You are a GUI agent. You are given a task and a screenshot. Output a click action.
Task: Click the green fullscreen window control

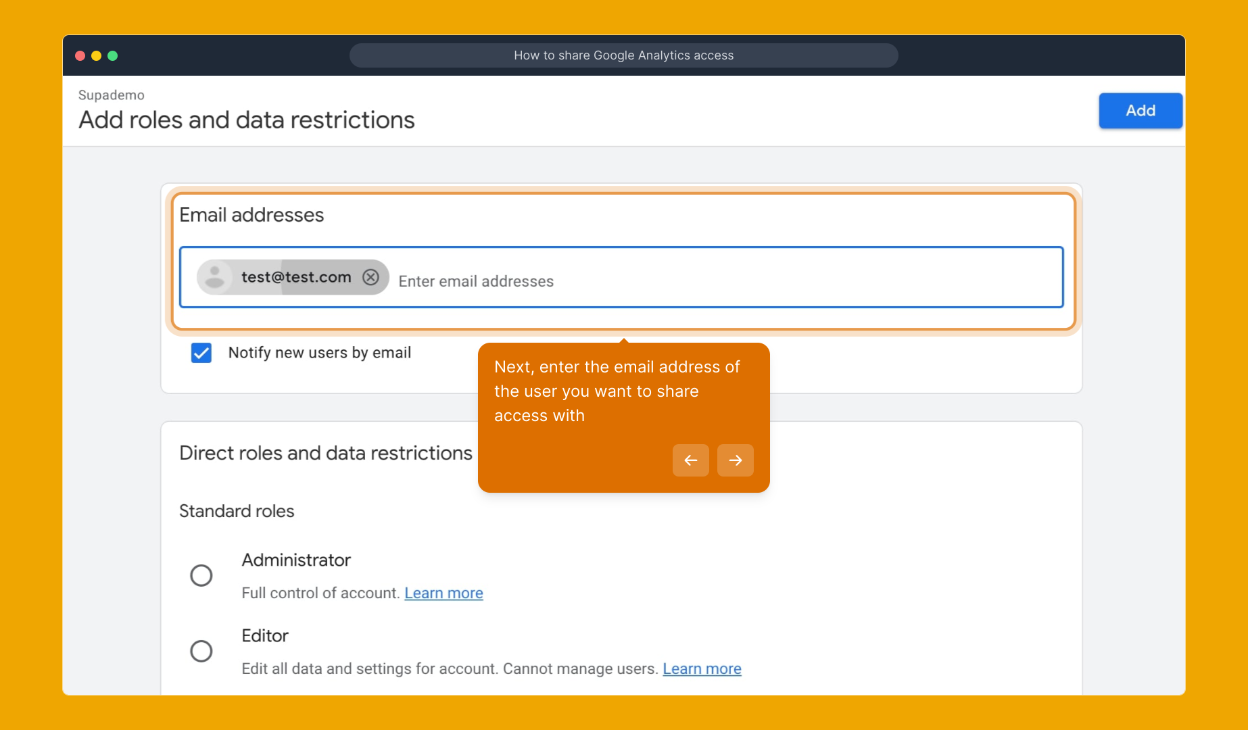click(114, 55)
